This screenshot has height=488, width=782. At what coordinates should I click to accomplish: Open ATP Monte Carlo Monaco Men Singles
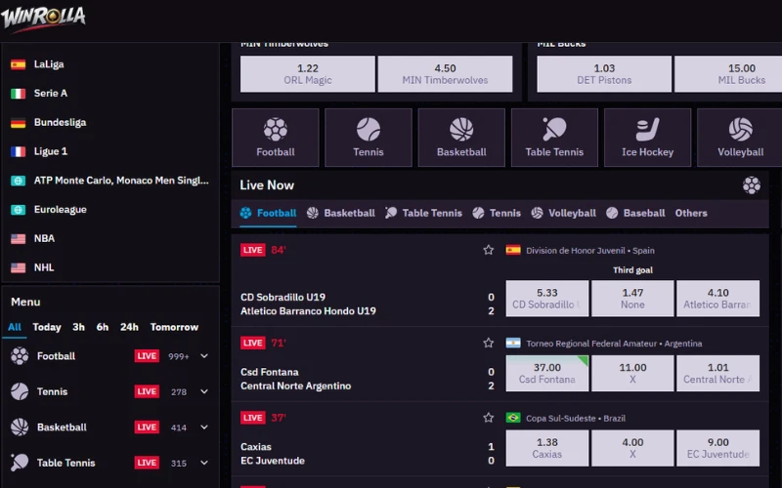121,181
